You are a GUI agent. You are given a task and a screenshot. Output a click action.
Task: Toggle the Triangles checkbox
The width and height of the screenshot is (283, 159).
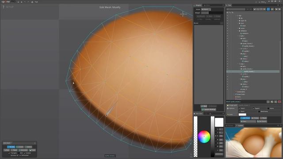9,153
